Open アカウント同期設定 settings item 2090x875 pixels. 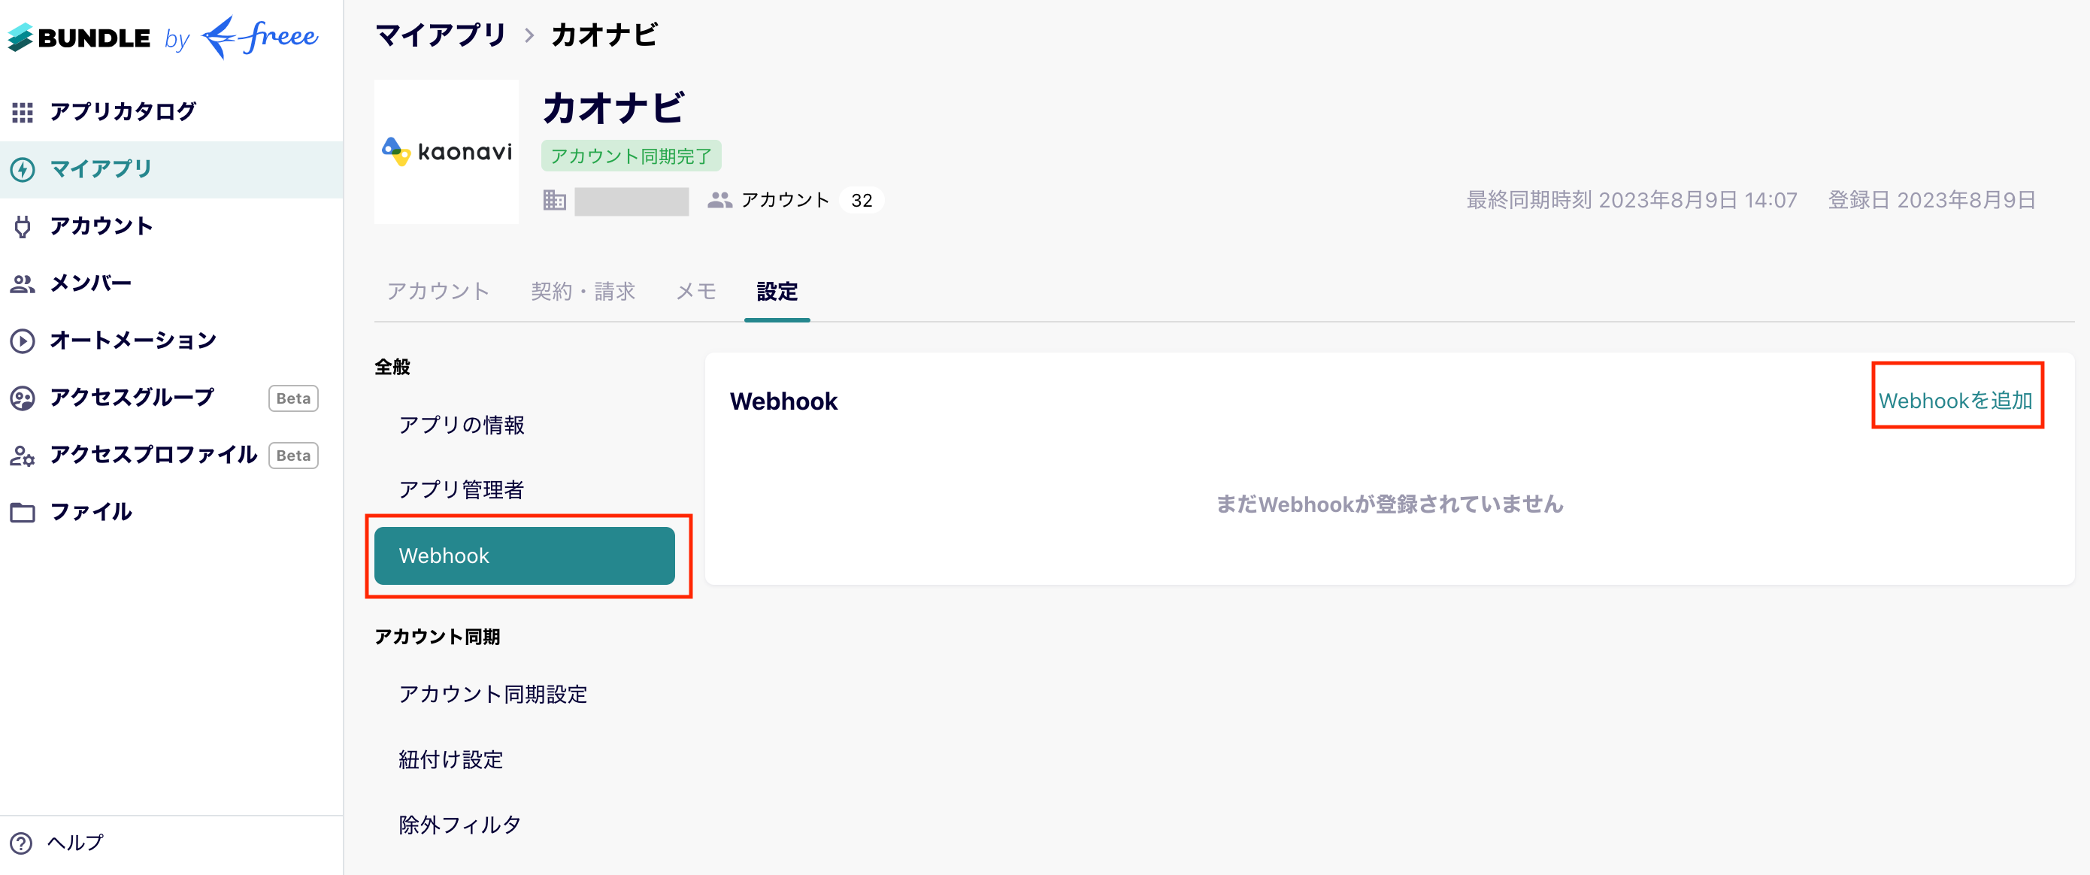[x=524, y=695]
